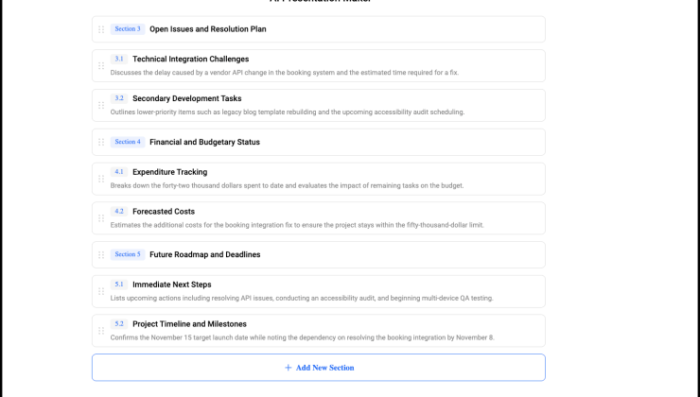Select the Section 3 badge label
Viewport: 700px width, 397px height.
click(128, 29)
